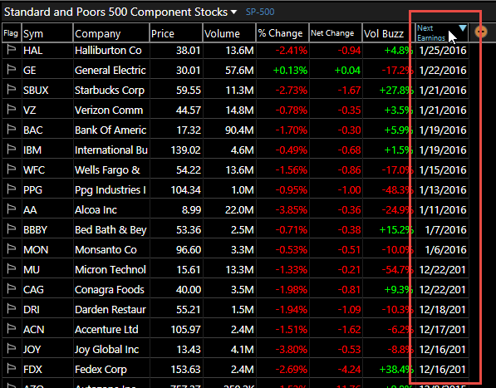Screen dimensions: 496x388
Task: Sort by the Volume column header
Action: 229,32
